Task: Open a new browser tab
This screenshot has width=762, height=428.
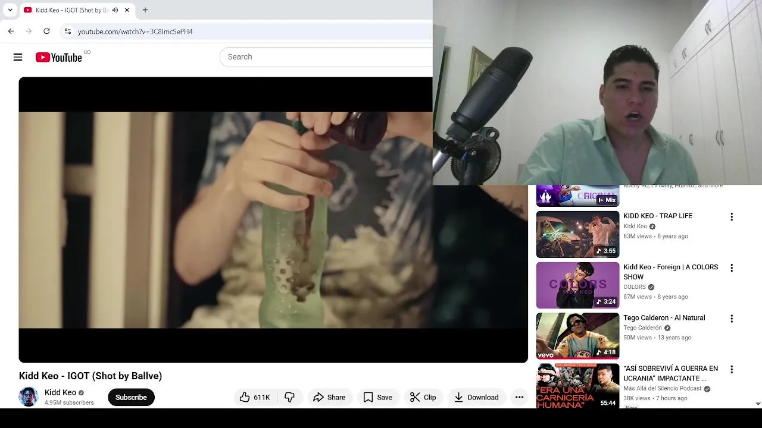Action: 145,10
